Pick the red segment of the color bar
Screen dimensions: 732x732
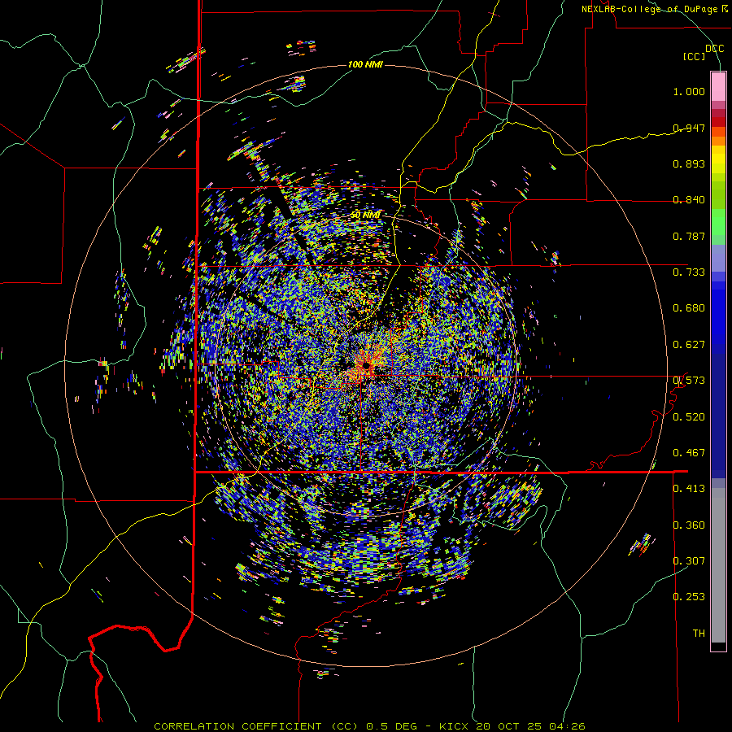pyautogui.click(x=718, y=121)
